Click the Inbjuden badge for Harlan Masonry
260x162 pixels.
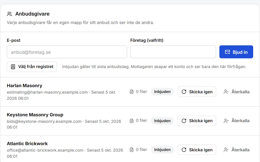pyautogui.click(x=162, y=92)
